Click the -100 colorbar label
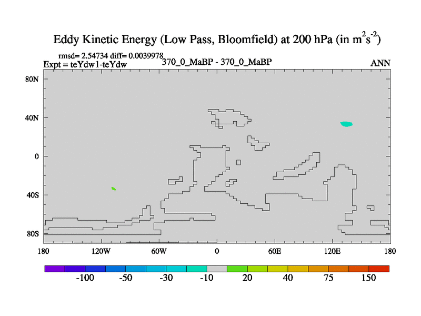This screenshot has height=316, width=421. (84, 278)
